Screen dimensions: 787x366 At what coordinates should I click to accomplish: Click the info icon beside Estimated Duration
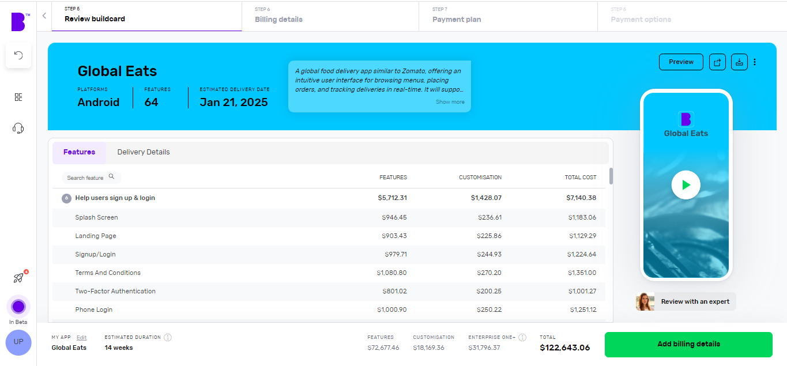click(168, 337)
